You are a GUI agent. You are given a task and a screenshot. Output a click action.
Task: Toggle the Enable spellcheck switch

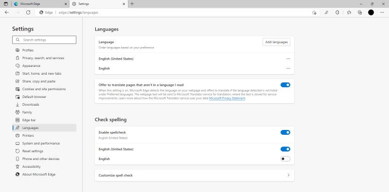pyautogui.click(x=285, y=132)
